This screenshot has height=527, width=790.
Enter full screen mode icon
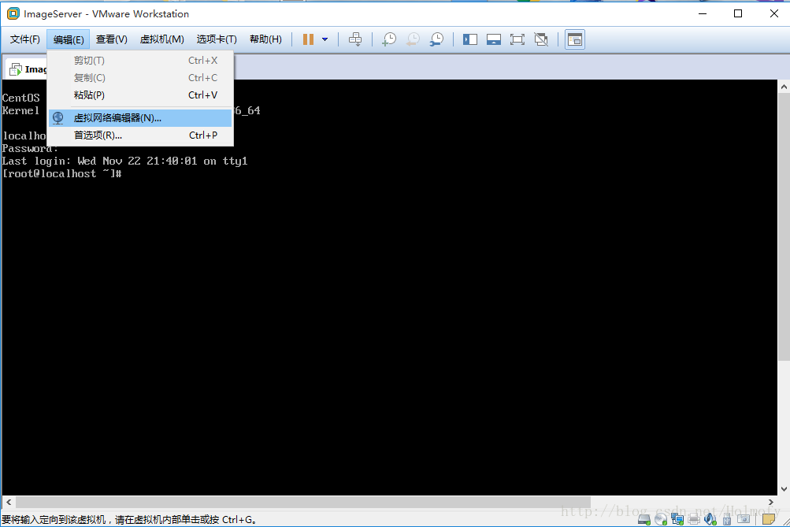(517, 39)
